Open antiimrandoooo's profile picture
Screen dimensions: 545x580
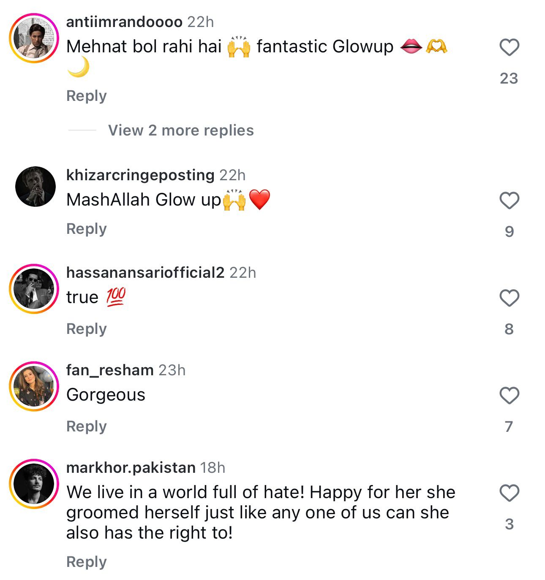[34, 38]
